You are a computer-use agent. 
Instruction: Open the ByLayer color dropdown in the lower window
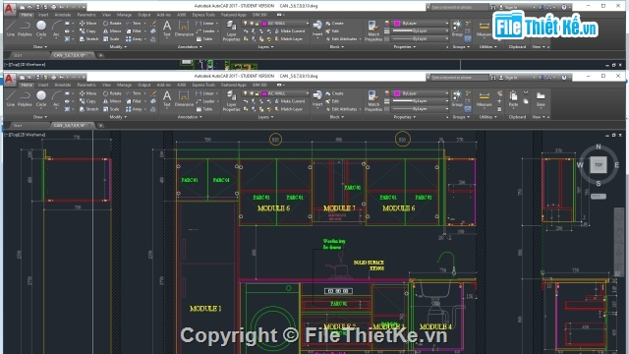(446, 93)
